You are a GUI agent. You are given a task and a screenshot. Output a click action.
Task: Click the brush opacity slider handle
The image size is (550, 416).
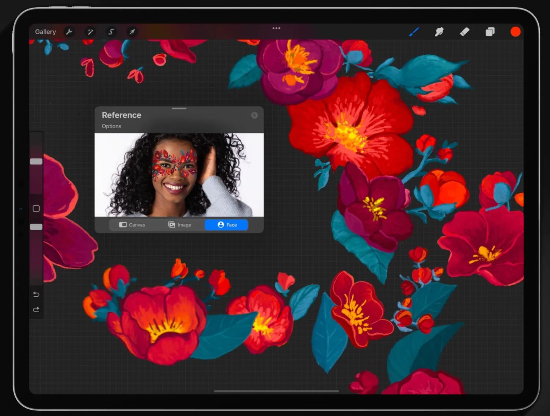tap(36, 227)
